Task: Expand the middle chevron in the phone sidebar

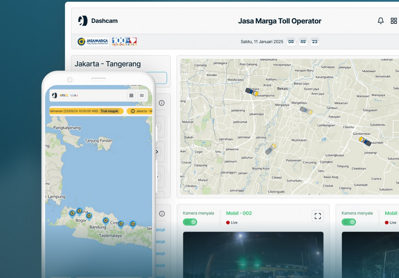Action: click(x=157, y=151)
